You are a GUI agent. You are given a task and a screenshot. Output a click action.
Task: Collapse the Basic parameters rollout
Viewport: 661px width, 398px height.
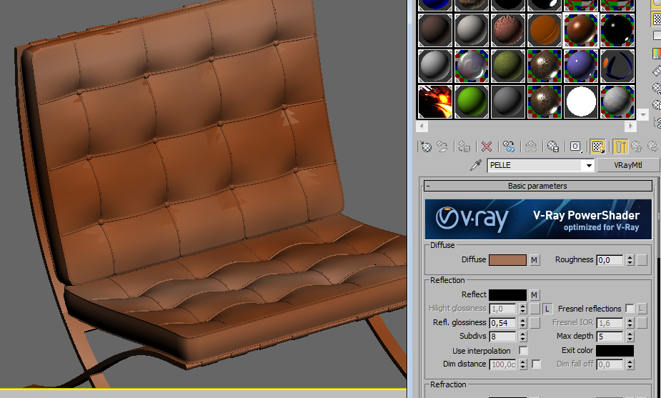tap(429, 186)
